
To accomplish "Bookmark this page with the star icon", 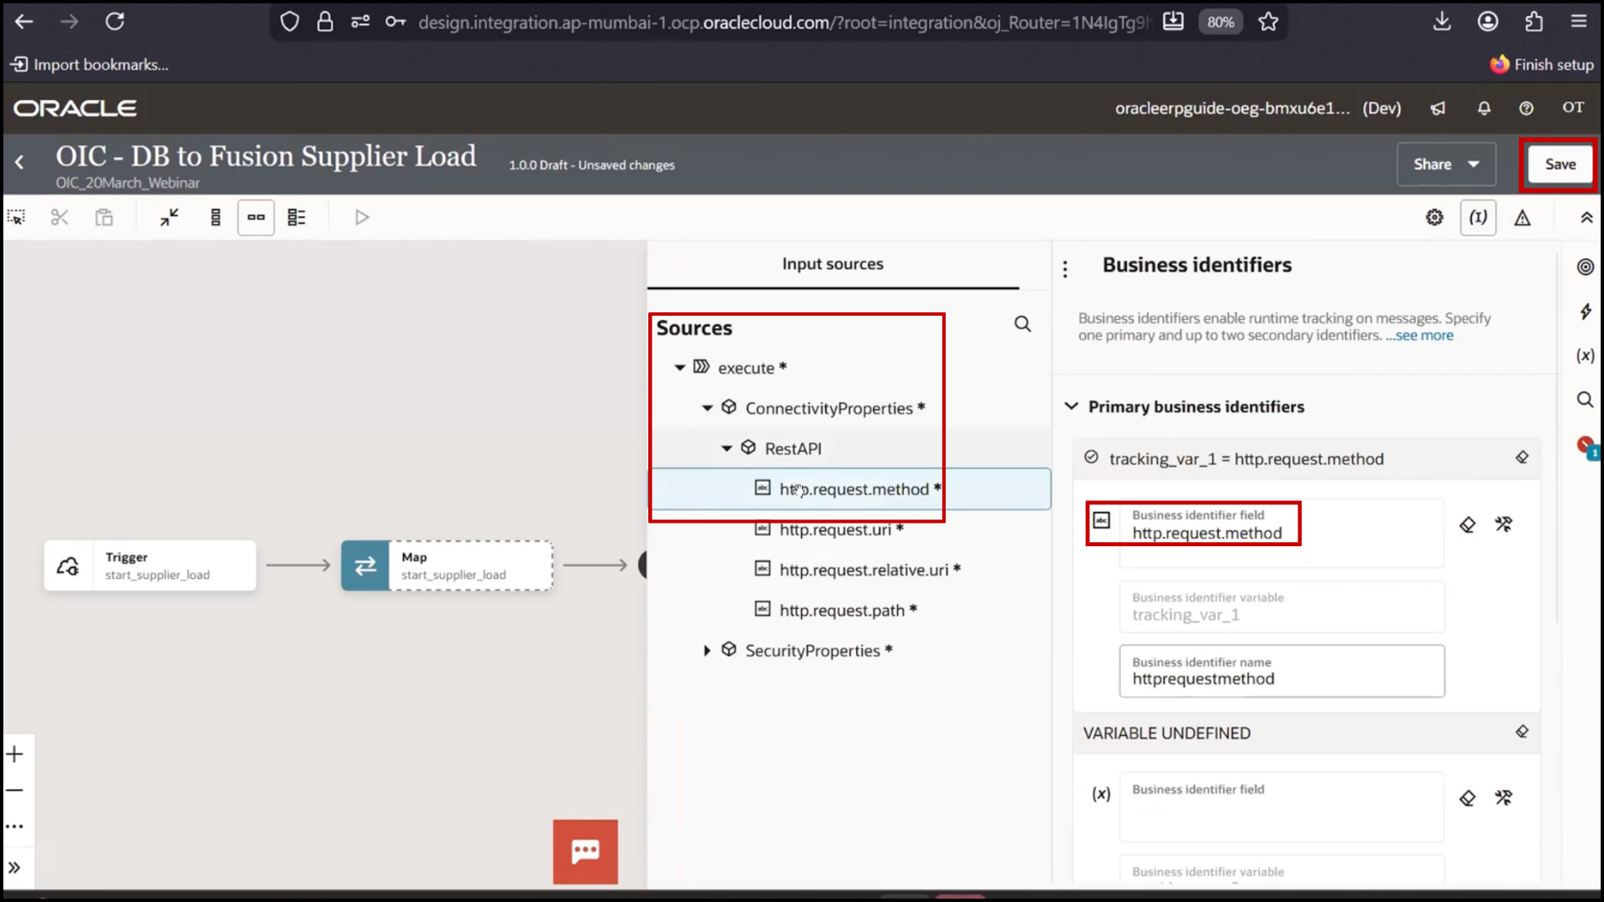I will 1268,22.
